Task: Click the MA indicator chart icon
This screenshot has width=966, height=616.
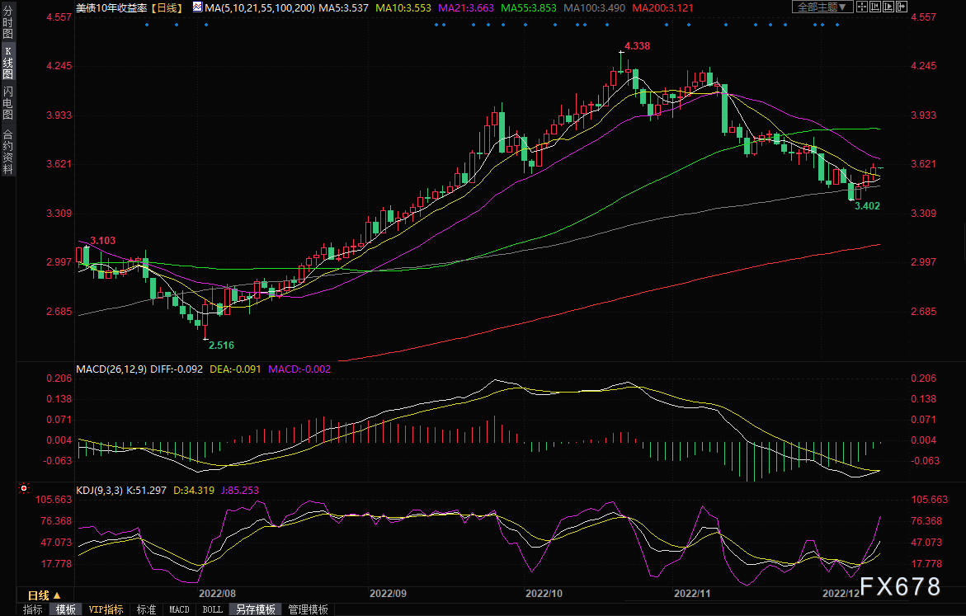Action: pos(197,7)
